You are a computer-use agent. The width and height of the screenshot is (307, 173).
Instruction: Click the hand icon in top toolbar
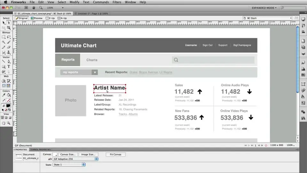click(34, 8)
